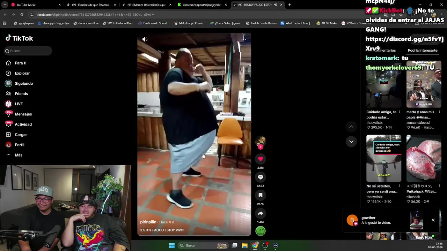Like the video with the heart icon
The image size is (447, 251).
261,159
